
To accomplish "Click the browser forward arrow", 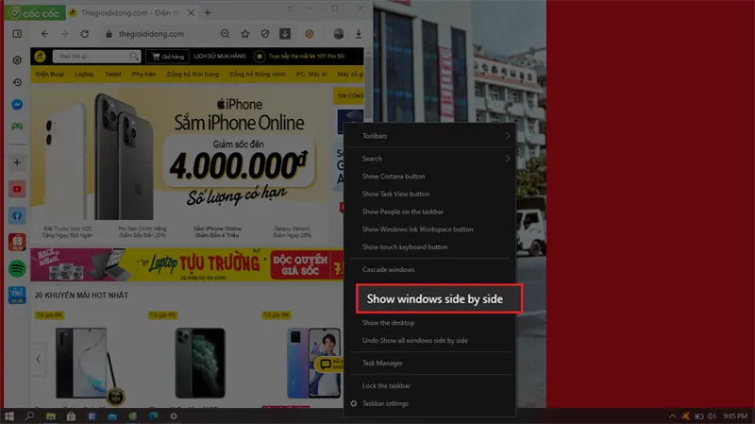I will point(64,34).
